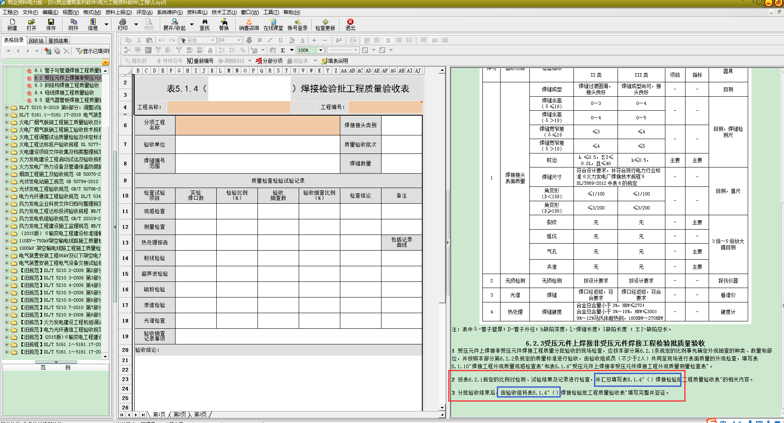Image resolution: width=784 pixels, height=423 pixels.
Task: Click the 工程编号 orange input field
Action: pyautogui.click(x=385, y=107)
